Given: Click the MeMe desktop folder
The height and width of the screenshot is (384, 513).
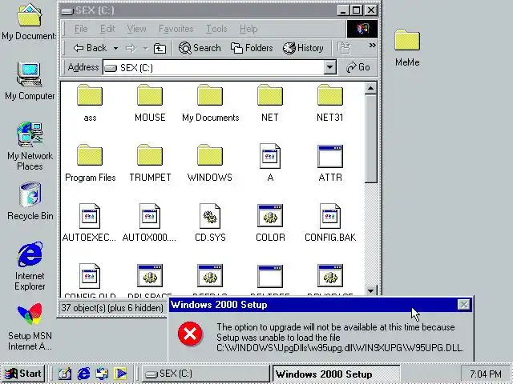Looking at the screenshot, I should pos(407,48).
